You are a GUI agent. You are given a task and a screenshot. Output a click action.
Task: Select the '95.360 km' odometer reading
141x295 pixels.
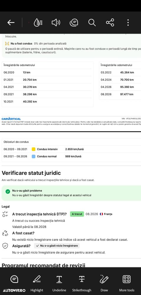(127, 87)
